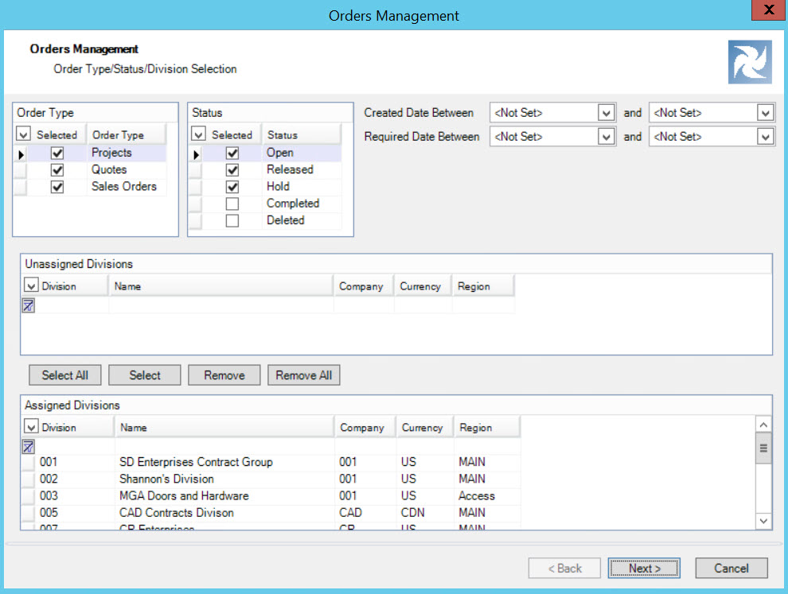Screen dimensions: 788x594
Task: Sort Assigned Divisions by Name column
Action: 224,427
